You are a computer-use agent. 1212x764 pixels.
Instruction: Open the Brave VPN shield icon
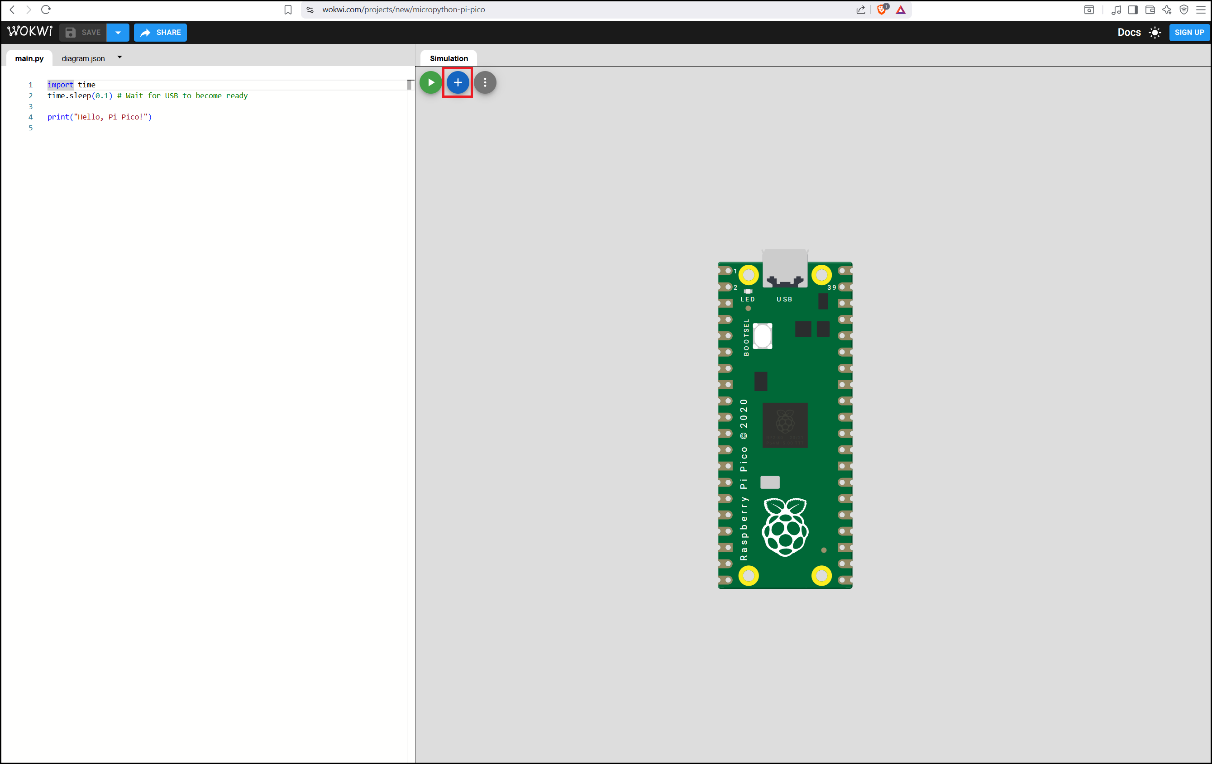coord(1184,10)
